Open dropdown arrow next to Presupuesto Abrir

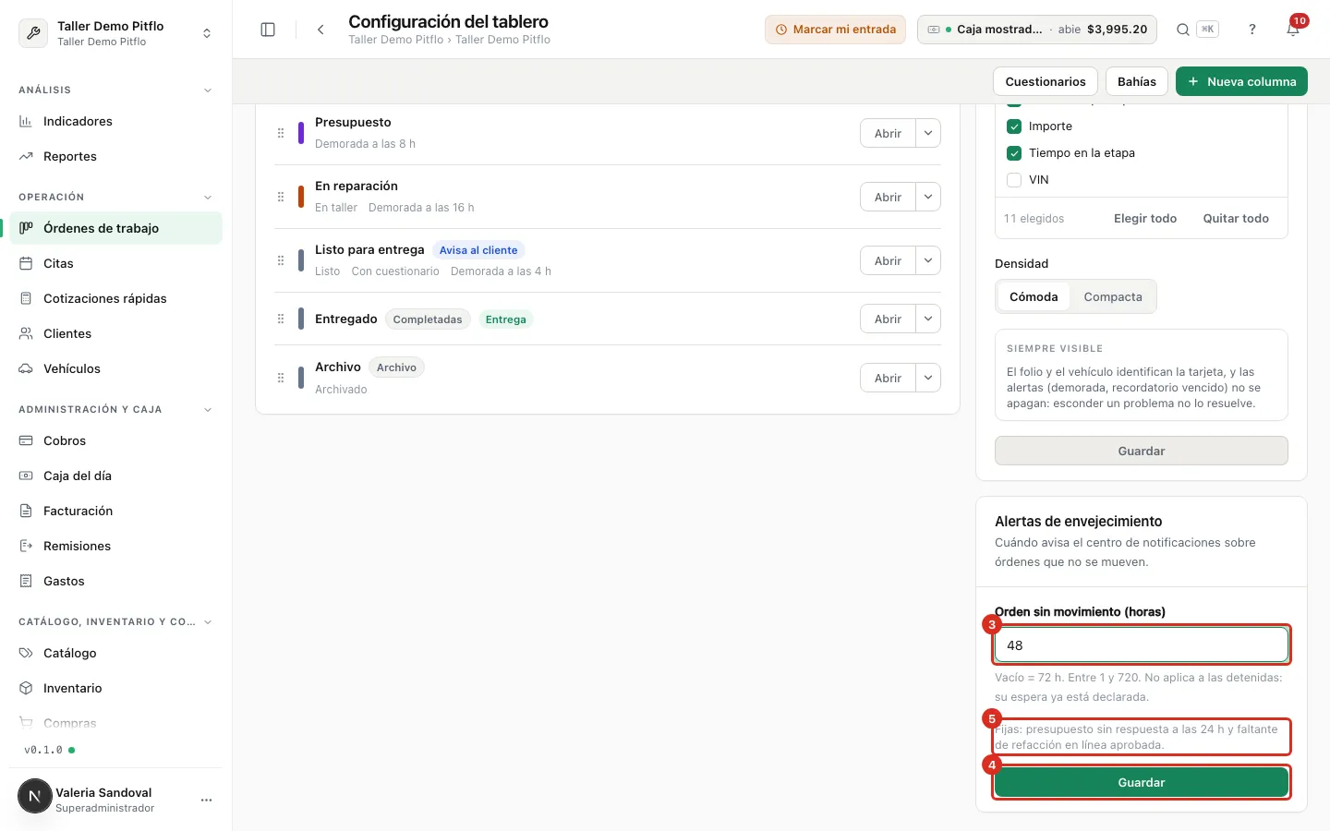pyautogui.click(x=928, y=133)
